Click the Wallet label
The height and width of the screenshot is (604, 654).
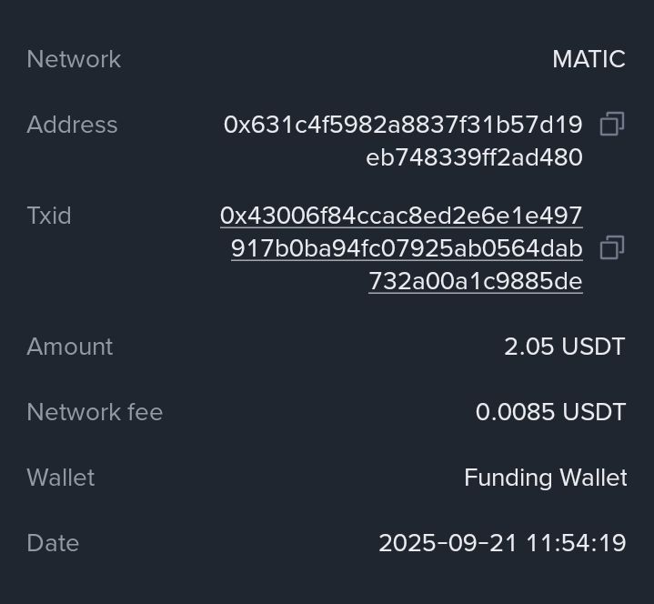click(x=61, y=478)
